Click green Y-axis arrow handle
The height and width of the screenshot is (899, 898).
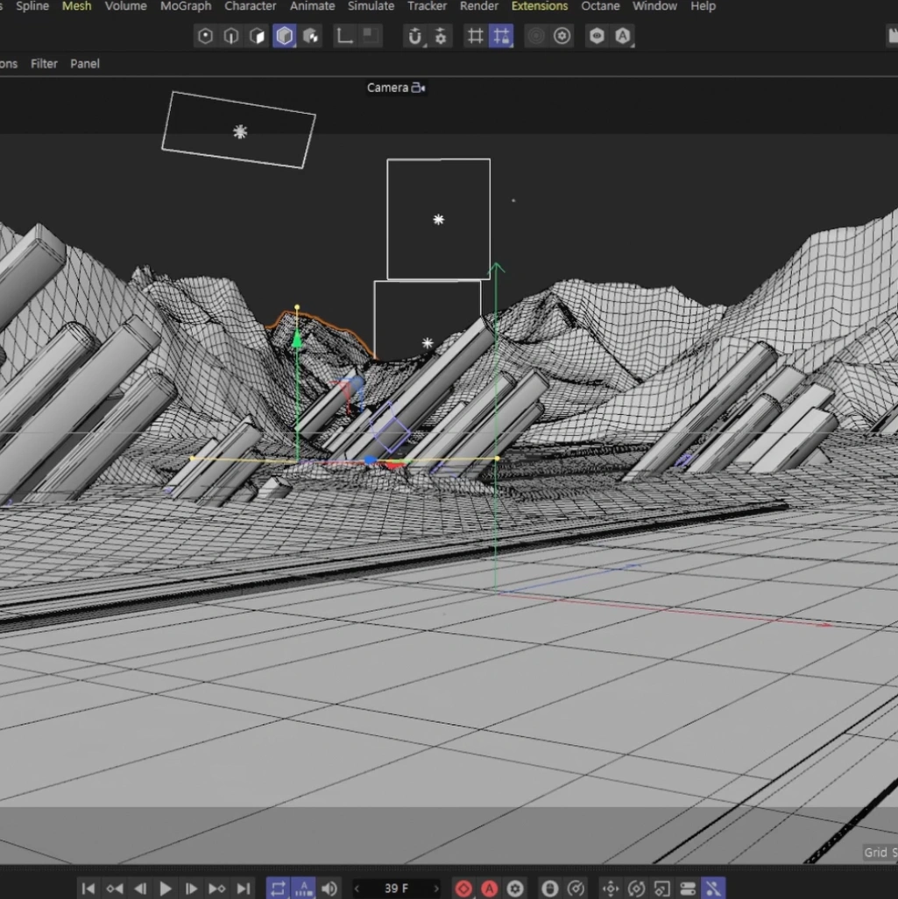point(297,340)
